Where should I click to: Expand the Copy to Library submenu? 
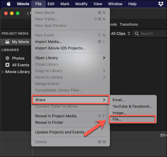[x=70, y=71]
